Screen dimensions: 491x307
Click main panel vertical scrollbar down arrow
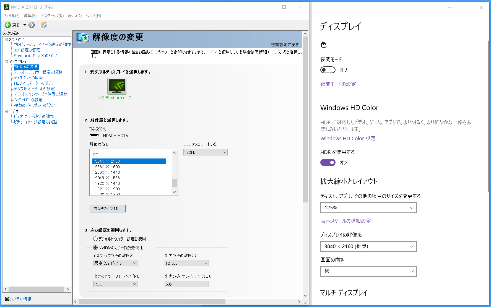click(x=305, y=296)
